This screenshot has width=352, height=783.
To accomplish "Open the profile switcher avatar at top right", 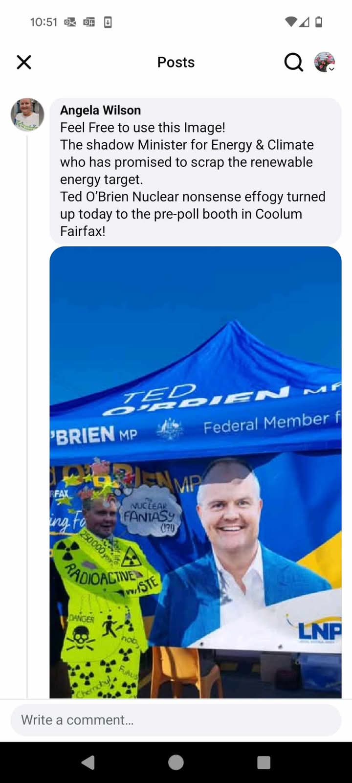I will pyautogui.click(x=325, y=62).
